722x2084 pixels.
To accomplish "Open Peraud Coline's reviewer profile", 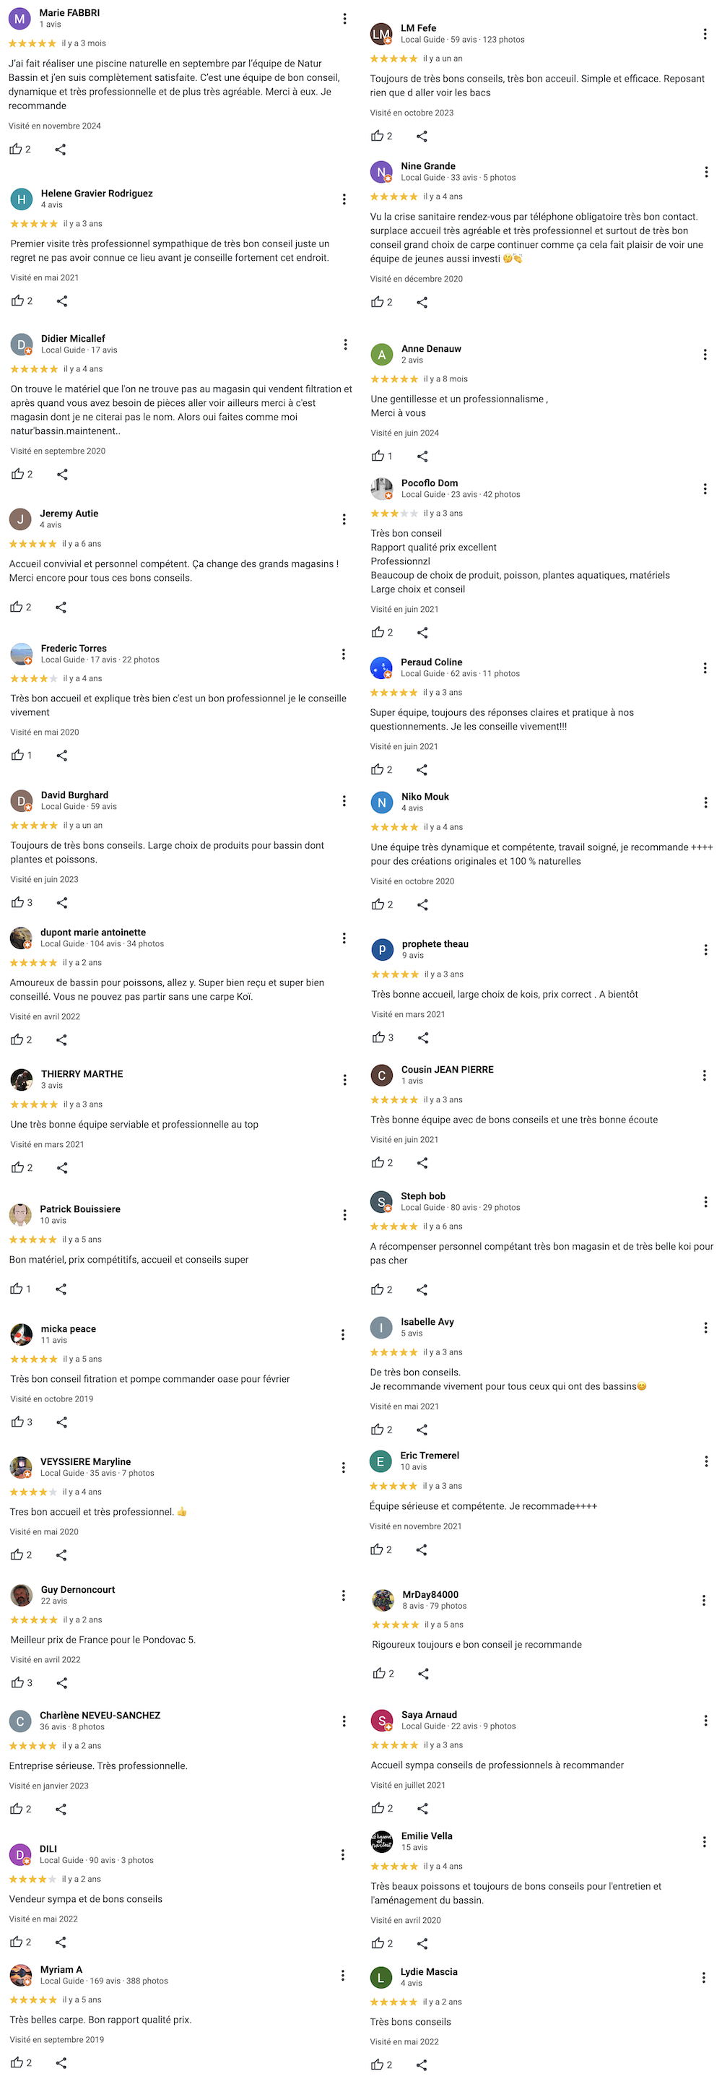I will [431, 662].
